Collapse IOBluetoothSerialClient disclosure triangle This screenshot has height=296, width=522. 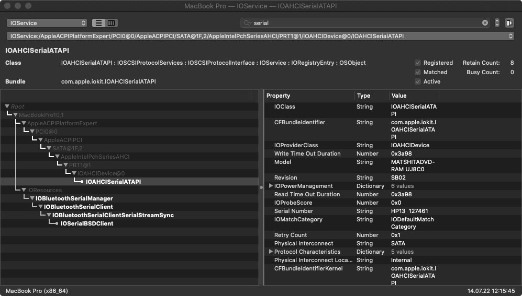tap(40, 206)
